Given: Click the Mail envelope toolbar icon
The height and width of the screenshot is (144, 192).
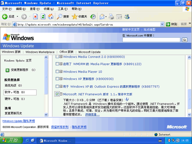Looking at the screenshot, I should point(102,17).
